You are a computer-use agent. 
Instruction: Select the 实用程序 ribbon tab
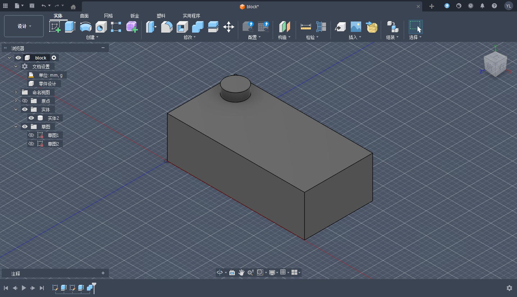click(x=191, y=16)
